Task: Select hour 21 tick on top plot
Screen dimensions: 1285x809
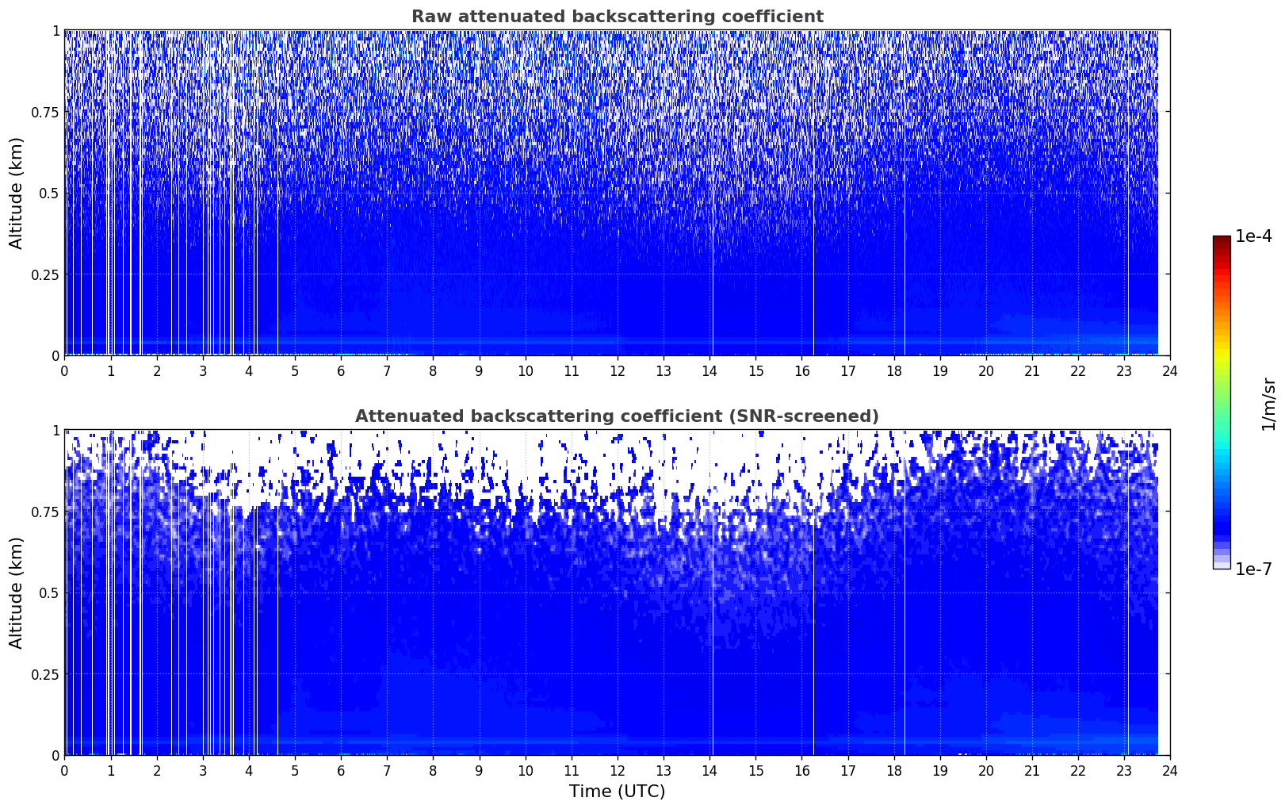Action: (x=1031, y=370)
